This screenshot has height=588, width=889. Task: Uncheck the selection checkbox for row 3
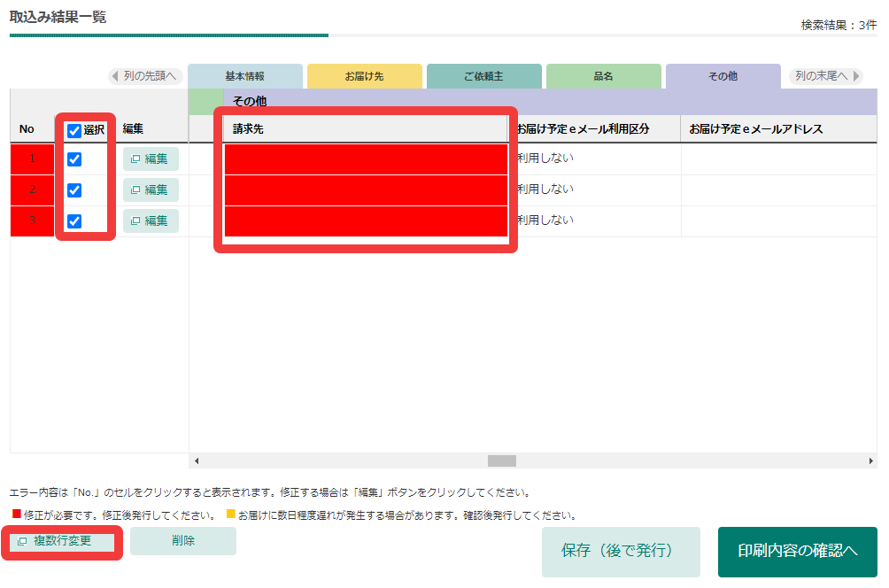(74, 221)
